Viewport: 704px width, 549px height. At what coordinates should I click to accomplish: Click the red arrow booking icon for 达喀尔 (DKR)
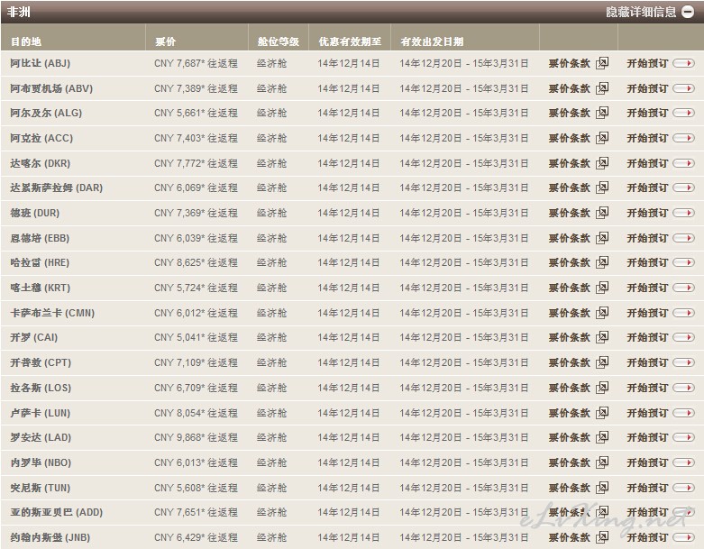[x=684, y=163]
